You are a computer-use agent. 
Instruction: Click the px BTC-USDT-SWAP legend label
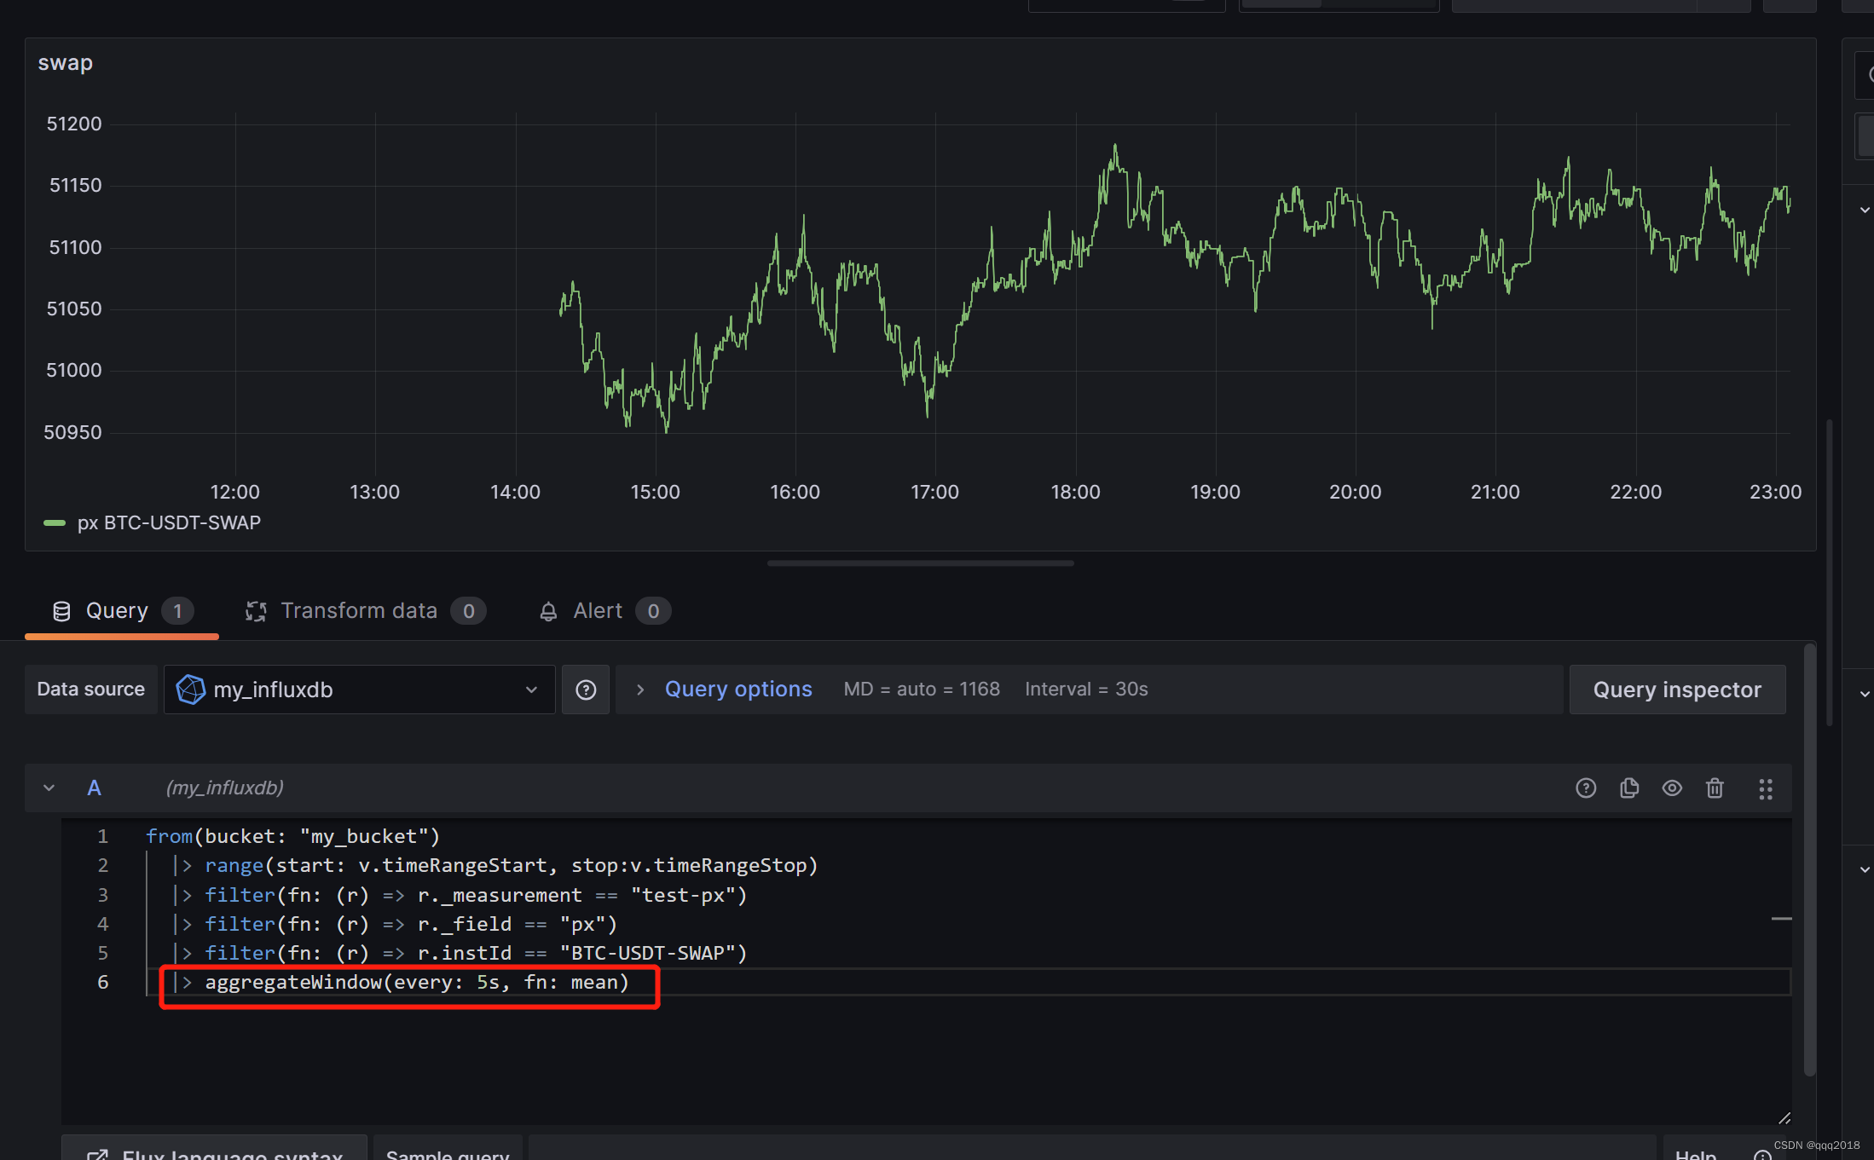(x=169, y=523)
